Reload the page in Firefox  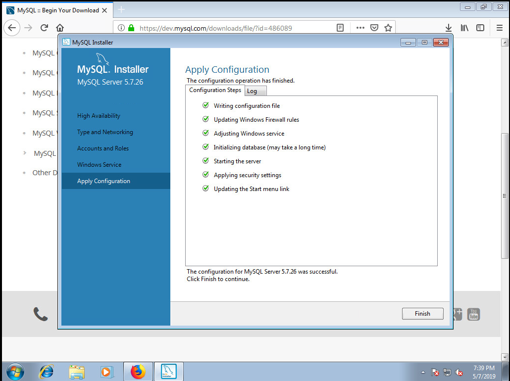point(44,28)
